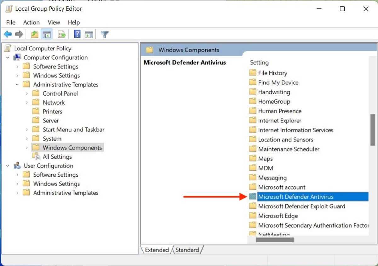Toggle the Show/Hide Action Pane icon
The width and height of the screenshot is (378, 266).
[89, 34]
